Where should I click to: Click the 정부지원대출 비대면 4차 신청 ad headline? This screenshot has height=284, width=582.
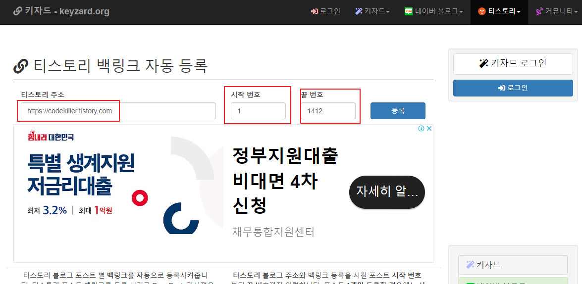285,181
